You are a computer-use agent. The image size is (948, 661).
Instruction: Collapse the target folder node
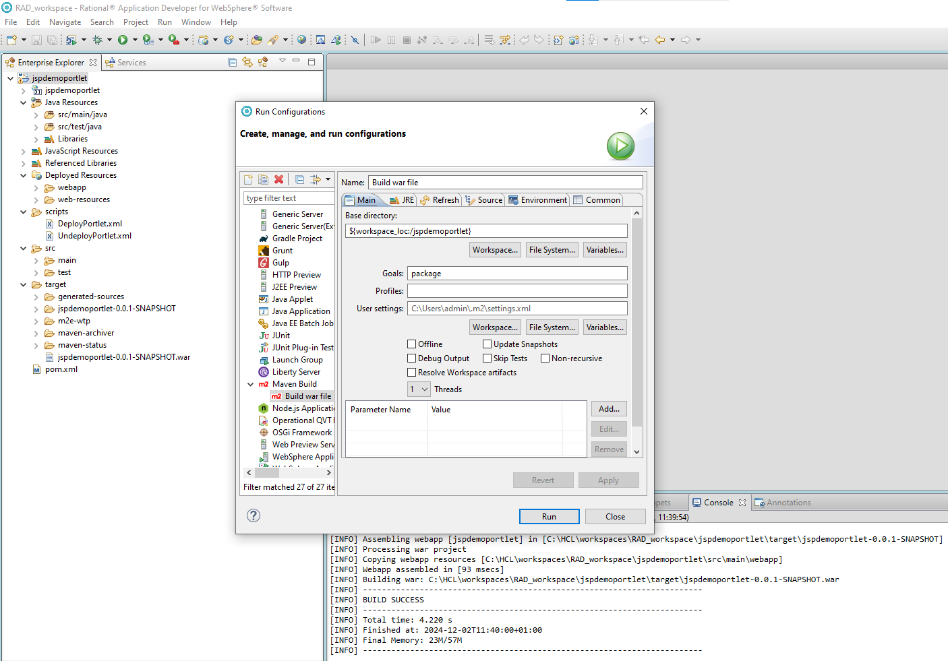click(23, 284)
